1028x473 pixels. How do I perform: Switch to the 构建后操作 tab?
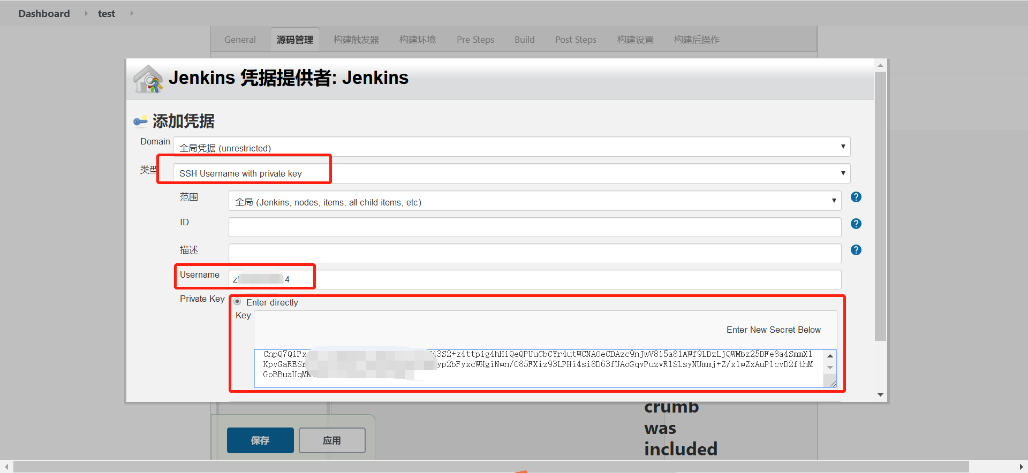[x=697, y=40]
